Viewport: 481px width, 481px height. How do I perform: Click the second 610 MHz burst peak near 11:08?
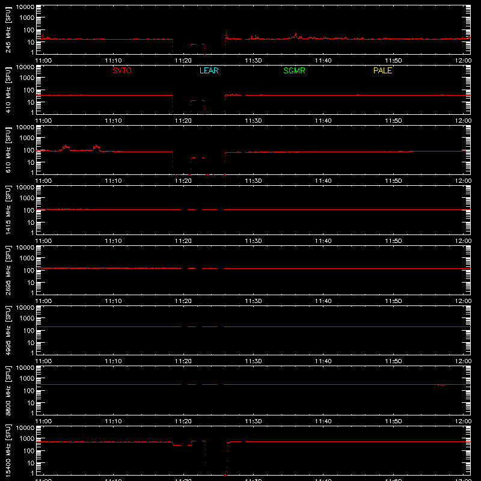(96, 146)
